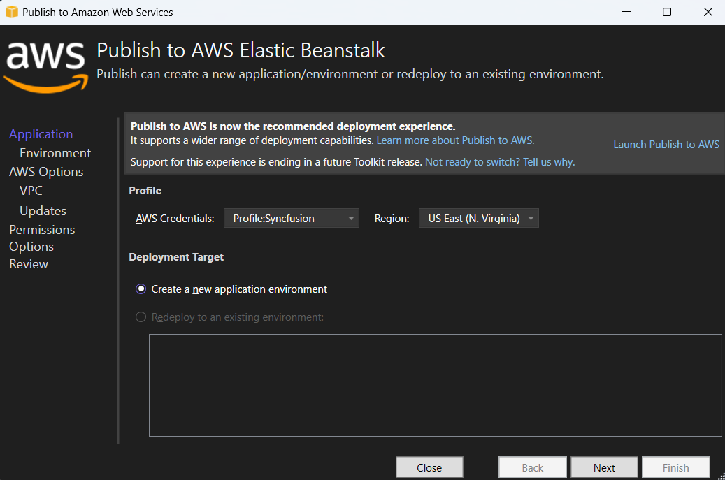Viewport: 725px width, 480px height.
Task: Click the Finish button
Action: tap(676, 467)
